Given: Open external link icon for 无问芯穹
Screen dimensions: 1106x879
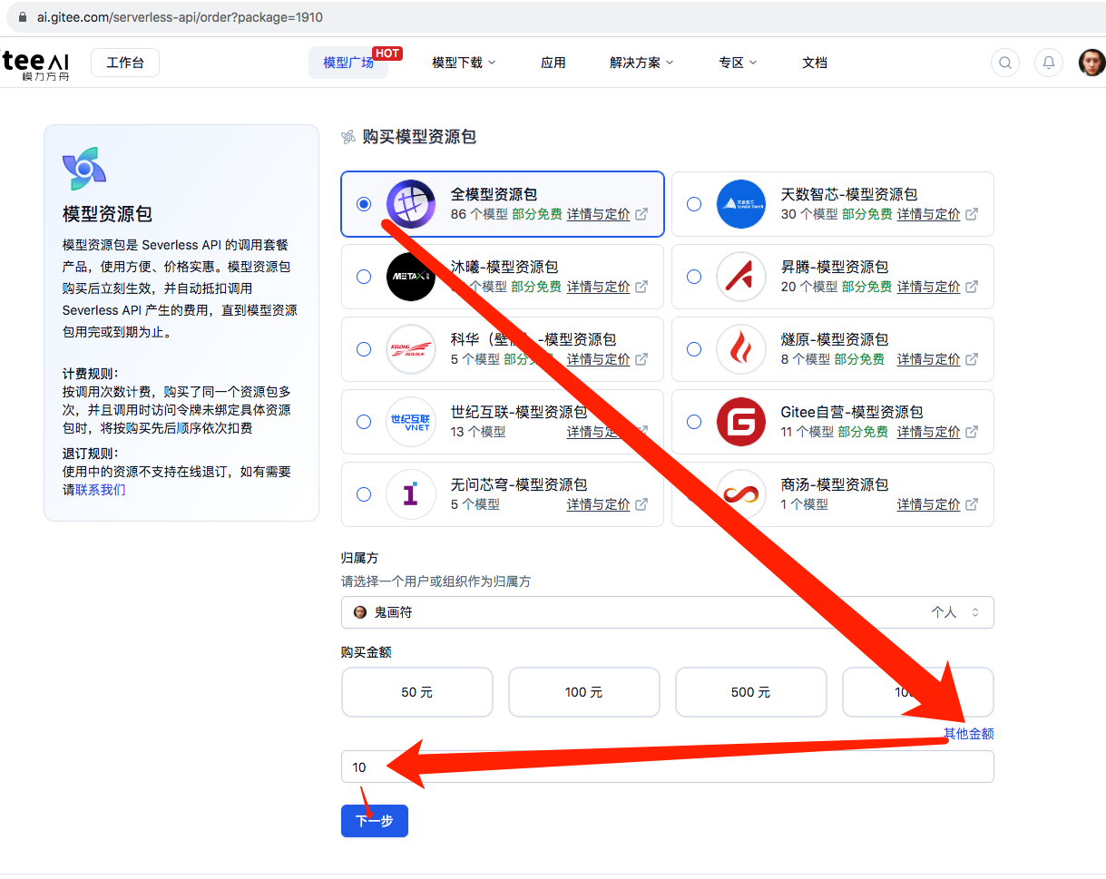Looking at the screenshot, I should pos(641,504).
